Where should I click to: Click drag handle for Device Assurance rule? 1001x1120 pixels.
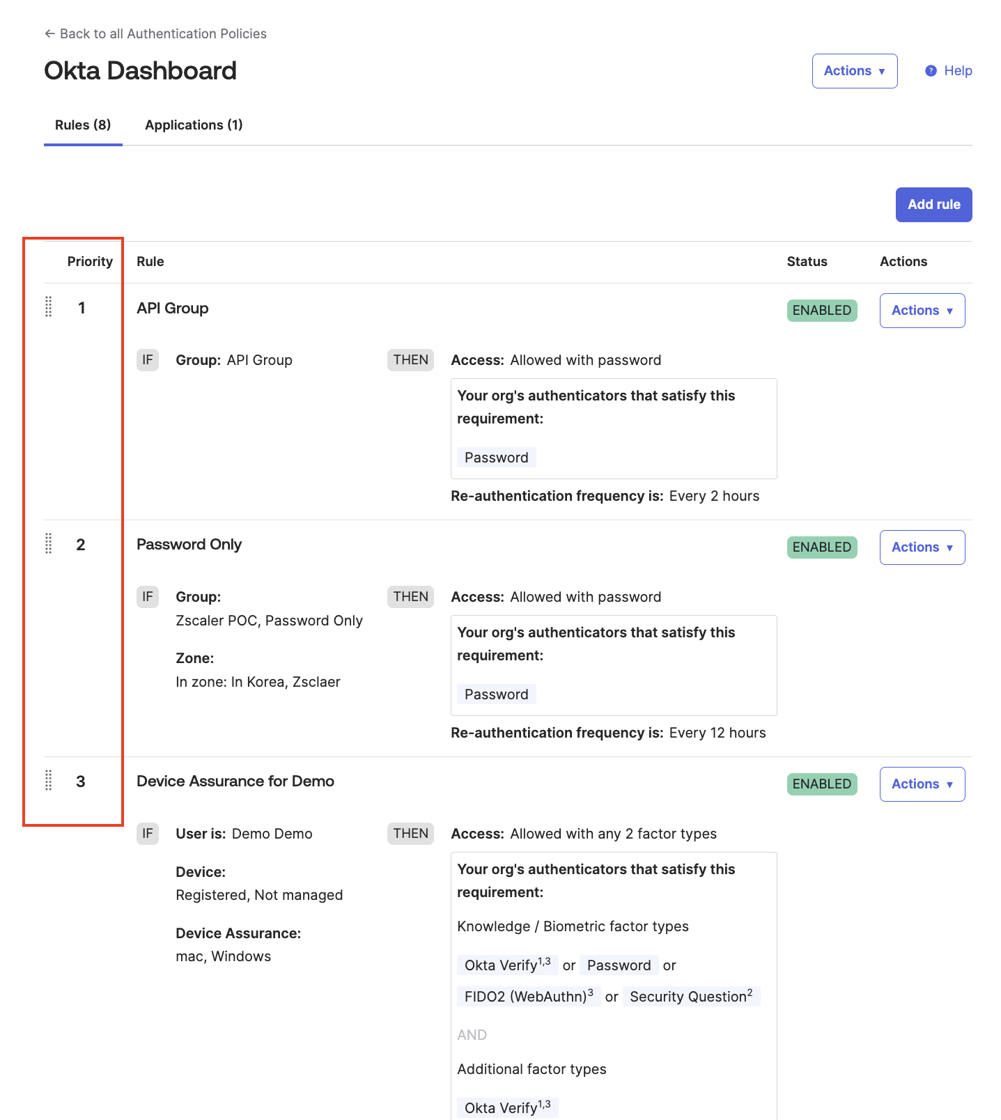[49, 780]
